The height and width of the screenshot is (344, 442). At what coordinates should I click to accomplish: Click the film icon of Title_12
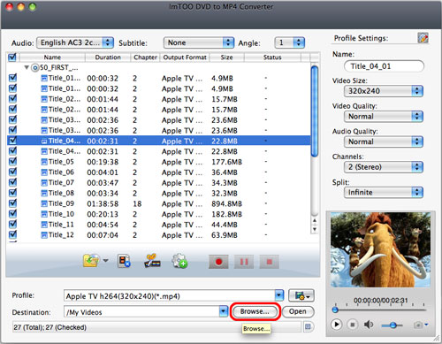click(x=44, y=235)
